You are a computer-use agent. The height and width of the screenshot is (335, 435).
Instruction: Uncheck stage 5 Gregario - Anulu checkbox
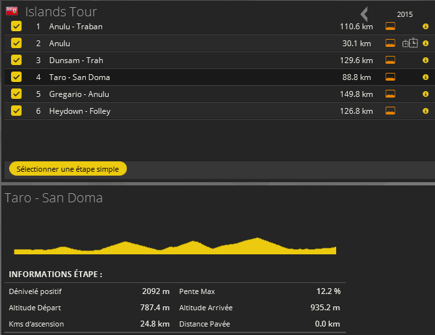point(16,94)
